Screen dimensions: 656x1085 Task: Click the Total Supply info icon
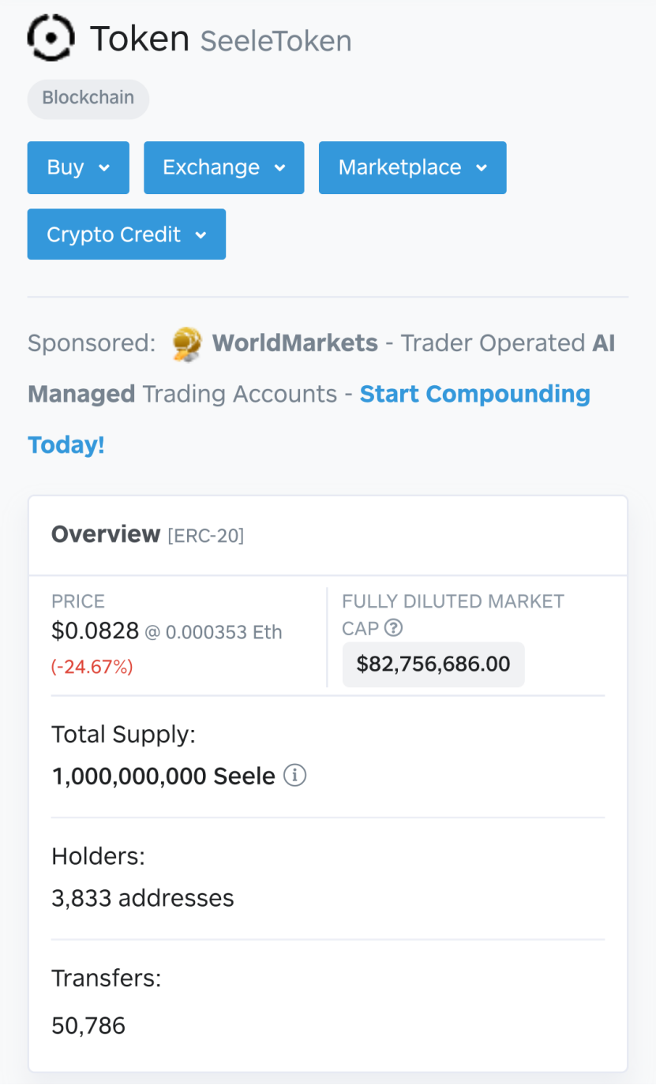(294, 776)
